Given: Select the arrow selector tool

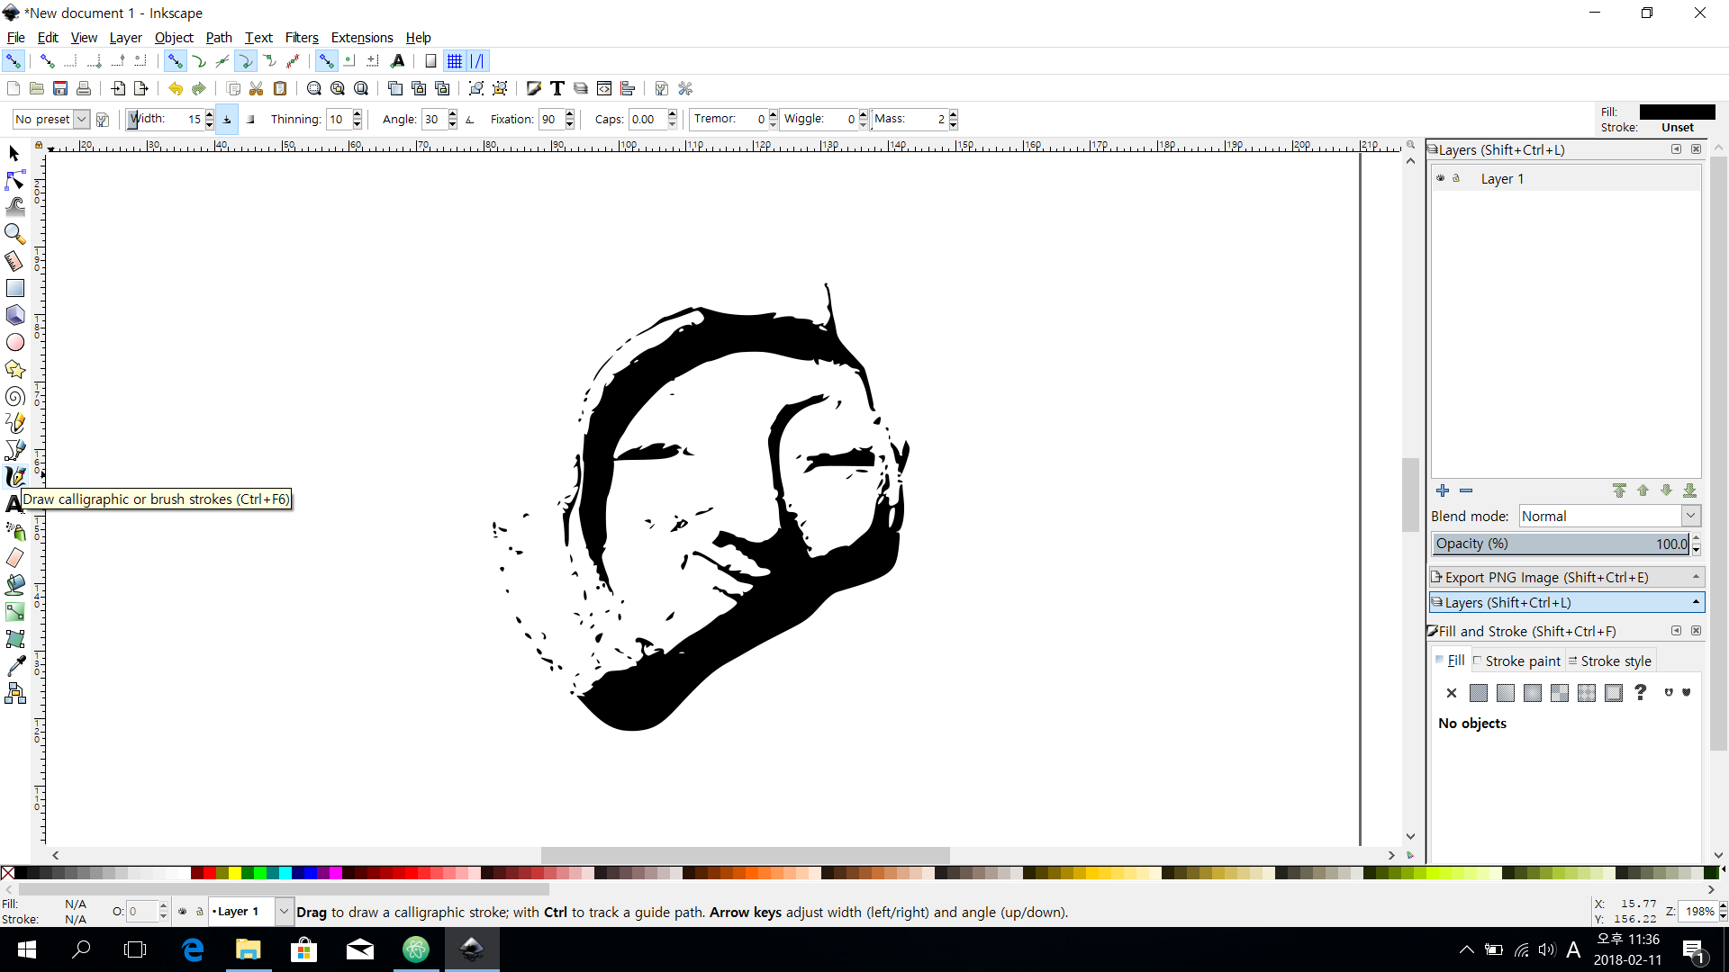Looking at the screenshot, I should pos(14,154).
